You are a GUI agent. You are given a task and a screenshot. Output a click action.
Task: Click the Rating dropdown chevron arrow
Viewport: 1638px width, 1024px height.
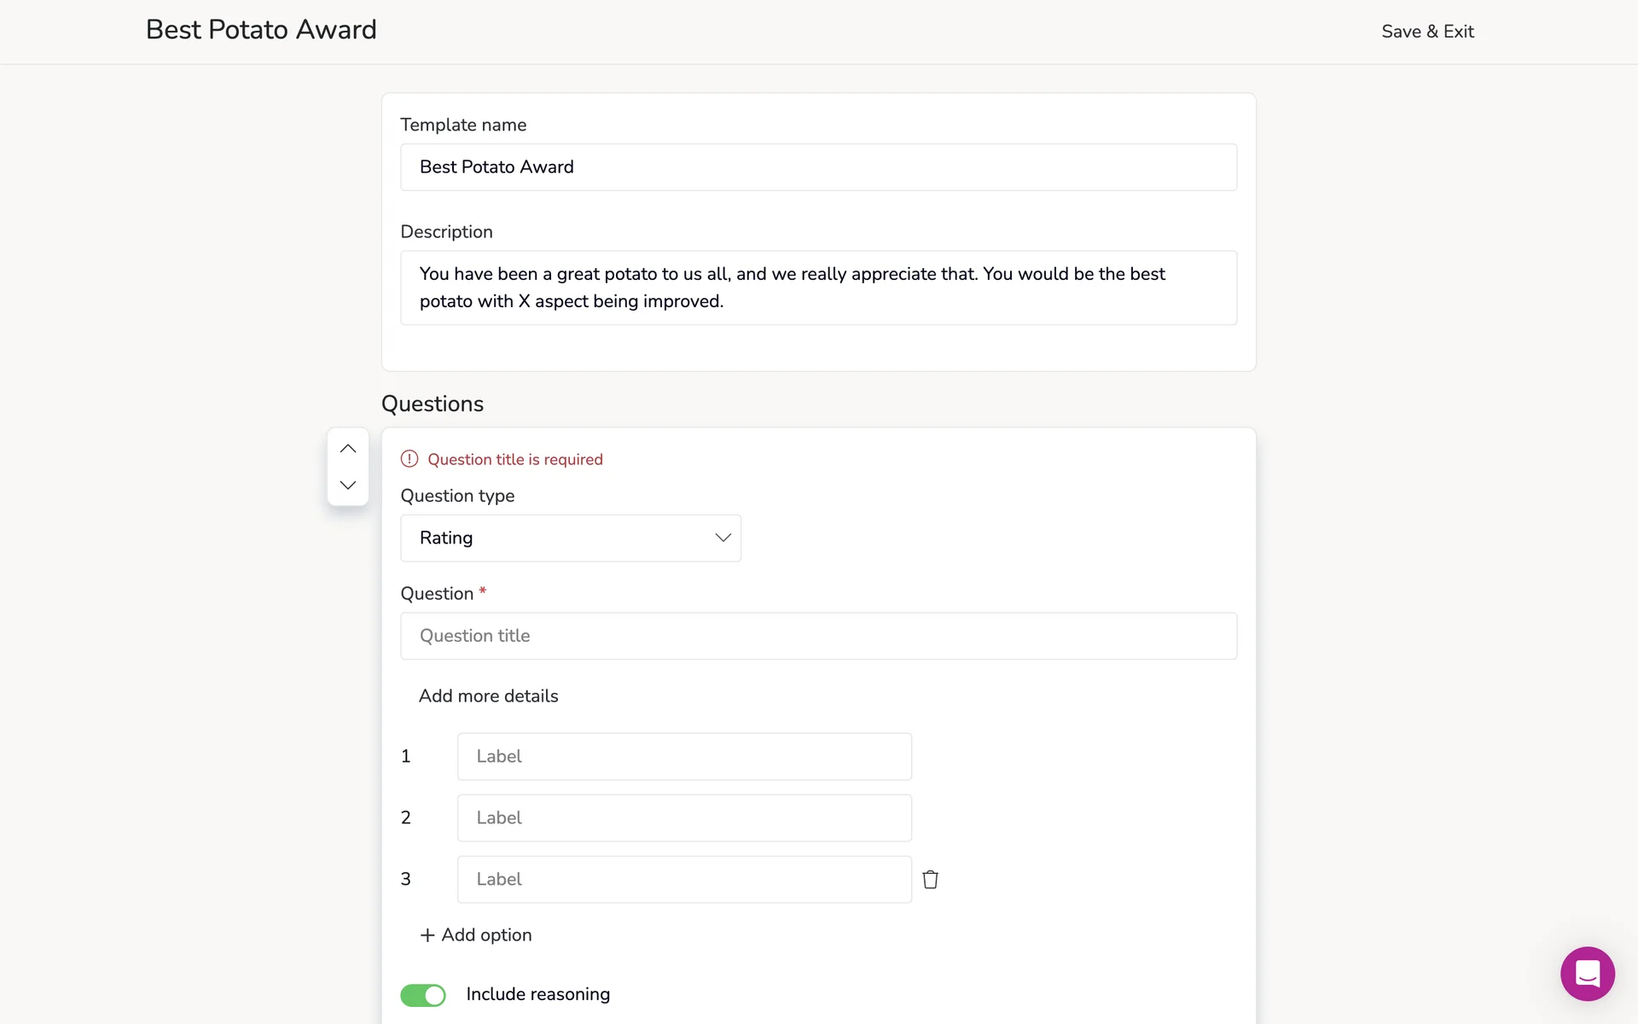(723, 538)
